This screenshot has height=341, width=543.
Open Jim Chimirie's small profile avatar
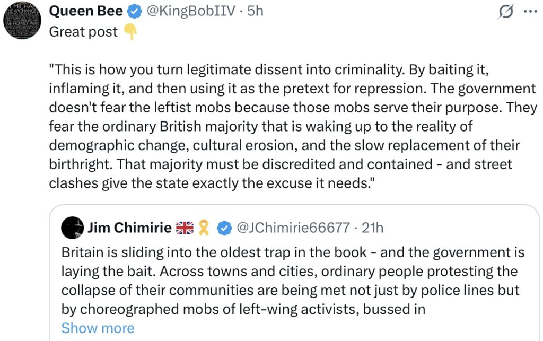[72, 228]
